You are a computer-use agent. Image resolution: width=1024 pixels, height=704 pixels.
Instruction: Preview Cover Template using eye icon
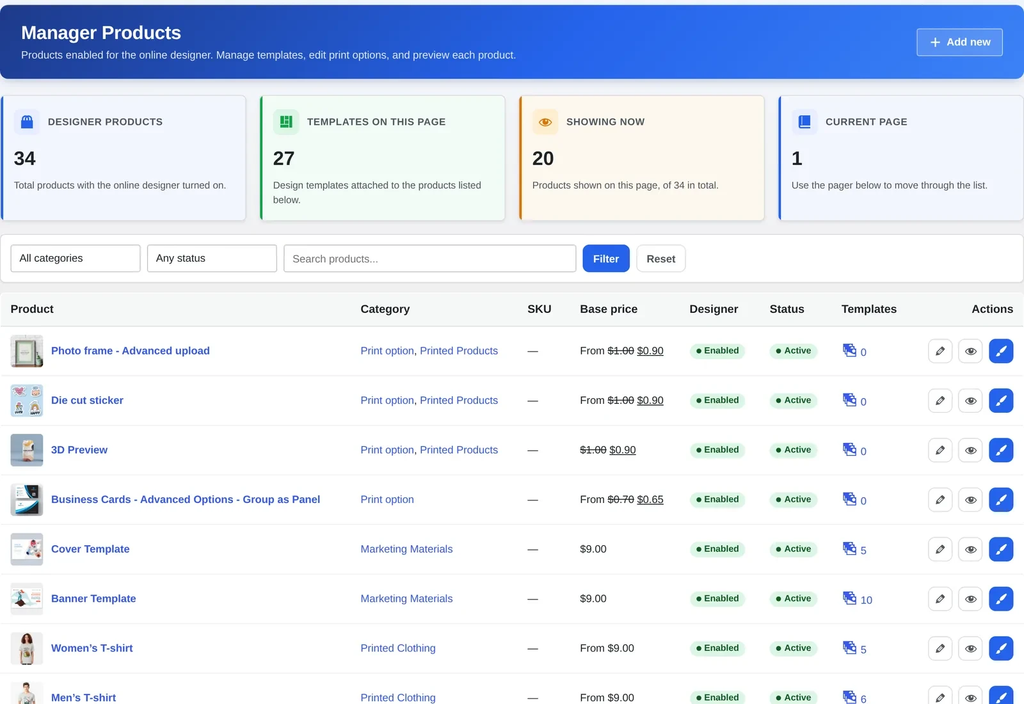(970, 549)
